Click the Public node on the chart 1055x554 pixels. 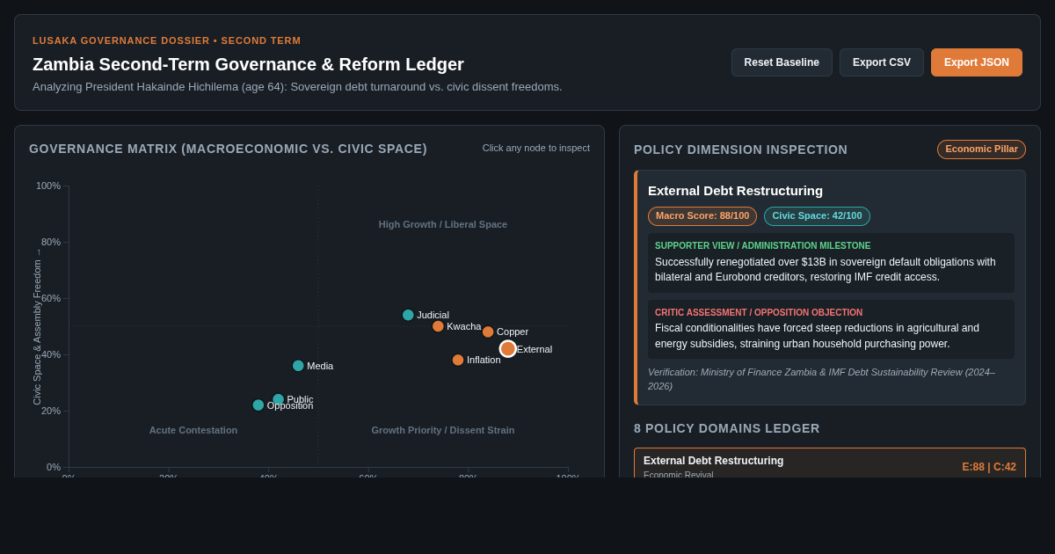coord(278,399)
